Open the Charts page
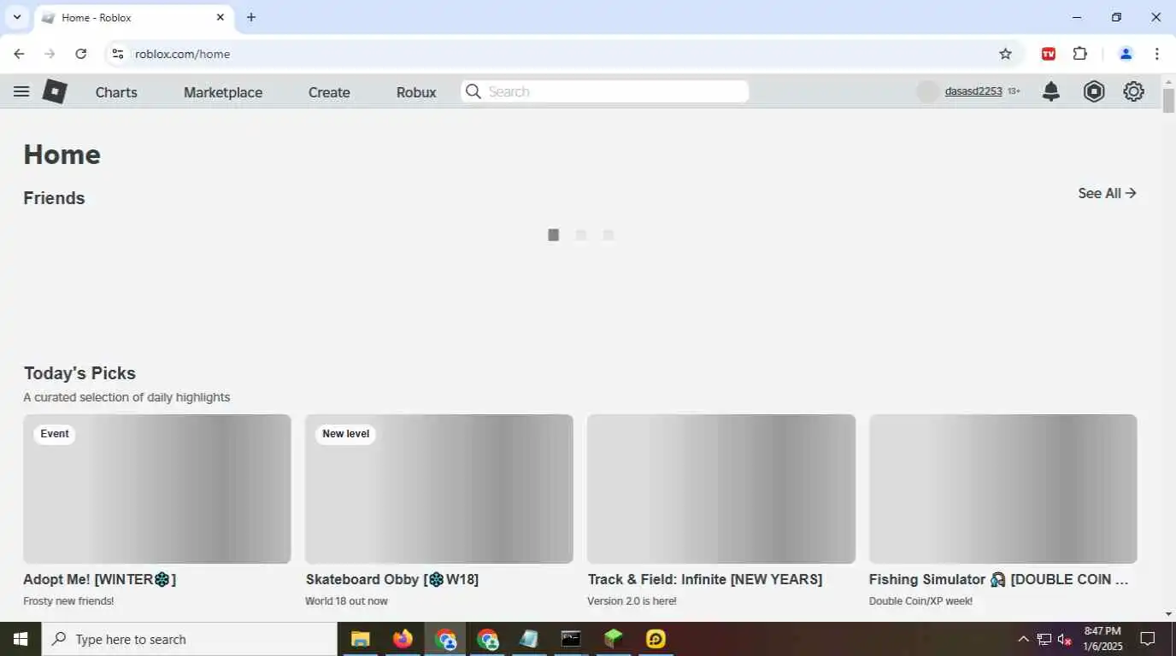Screen dimensions: 1176x656 (x=116, y=92)
